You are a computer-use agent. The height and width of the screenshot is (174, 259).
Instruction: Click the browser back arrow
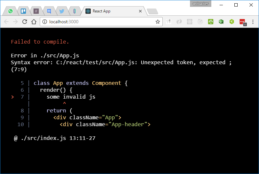[x=6, y=22]
